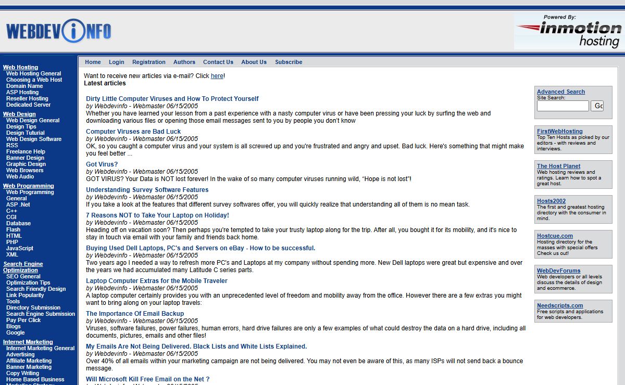
Task: Open Understanding Survey Software Features article
Action: [147, 190]
